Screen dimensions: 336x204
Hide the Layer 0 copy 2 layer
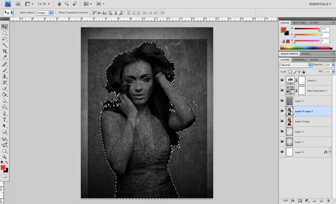click(x=282, y=111)
